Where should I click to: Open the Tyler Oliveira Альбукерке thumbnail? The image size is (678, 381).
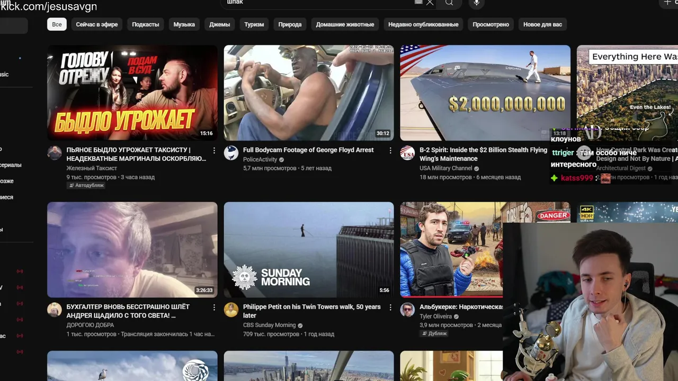coord(451,250)
